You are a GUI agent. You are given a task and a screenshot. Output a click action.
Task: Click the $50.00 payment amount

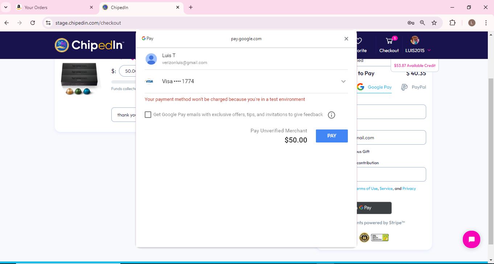296,140
